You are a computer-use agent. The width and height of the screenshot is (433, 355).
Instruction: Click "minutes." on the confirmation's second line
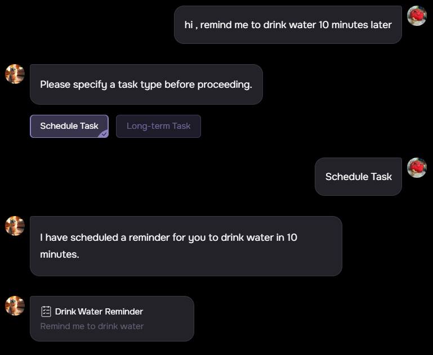60,254
